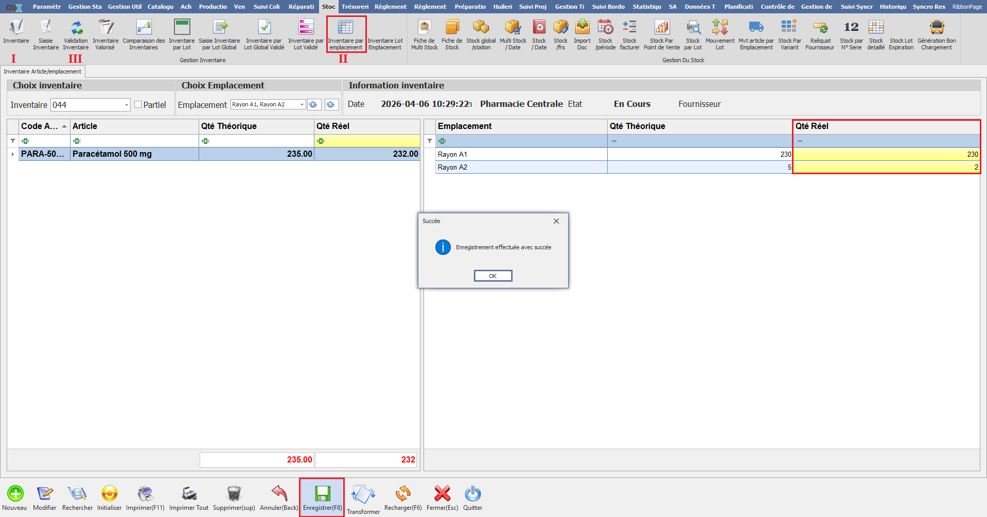Click the Mouvement Lot icon
This screenshot has width=987, height=517.
(719, 28)
